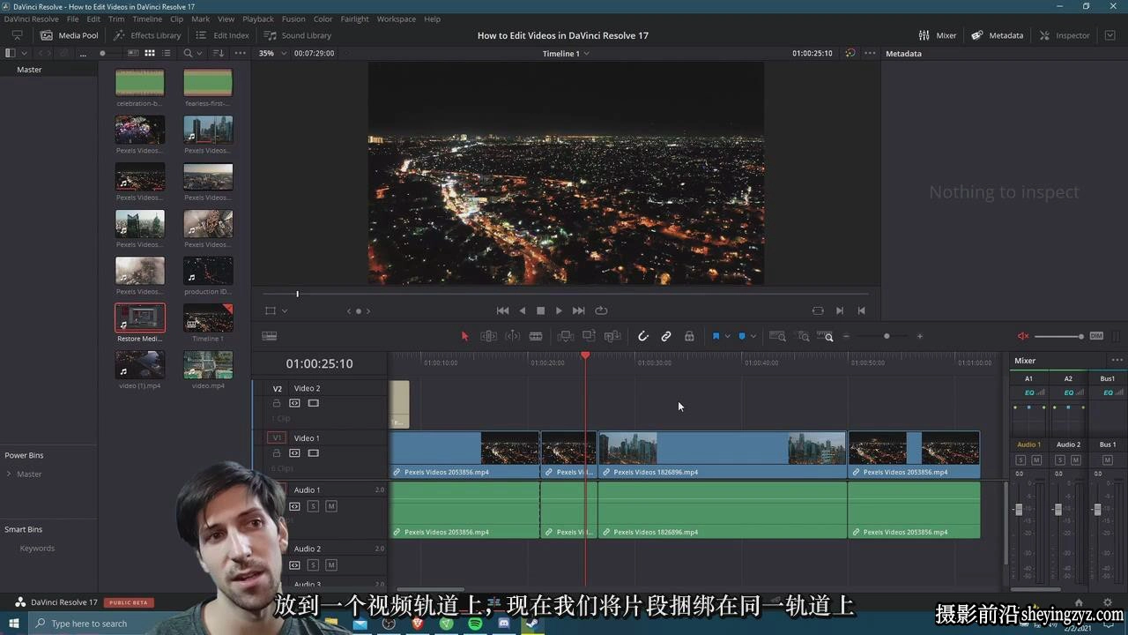The height and width of the screenshot is (635, 1128).
Task: Go to next edit point
Action: click(839, 310)
